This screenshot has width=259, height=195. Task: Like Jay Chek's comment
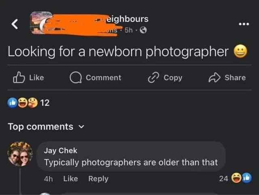[x=70, y=178]
